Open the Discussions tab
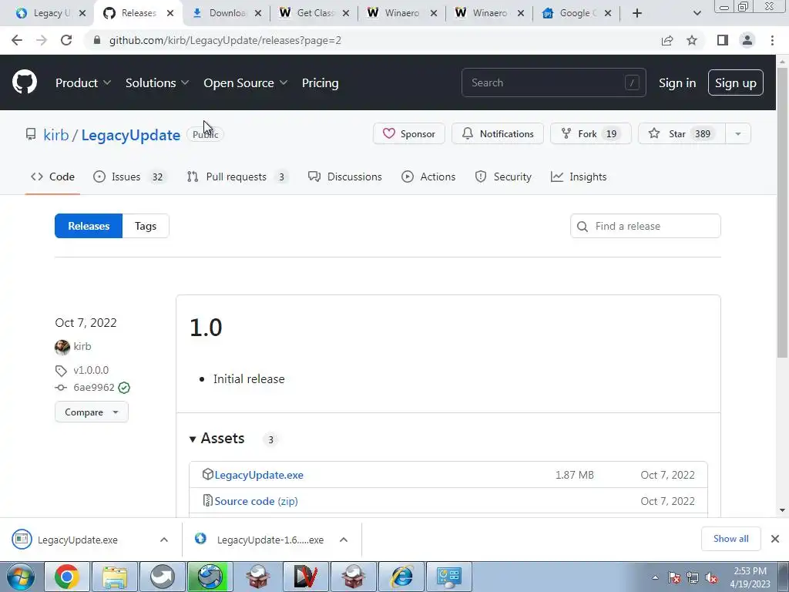789x592 pixels. tap(345, 177)
